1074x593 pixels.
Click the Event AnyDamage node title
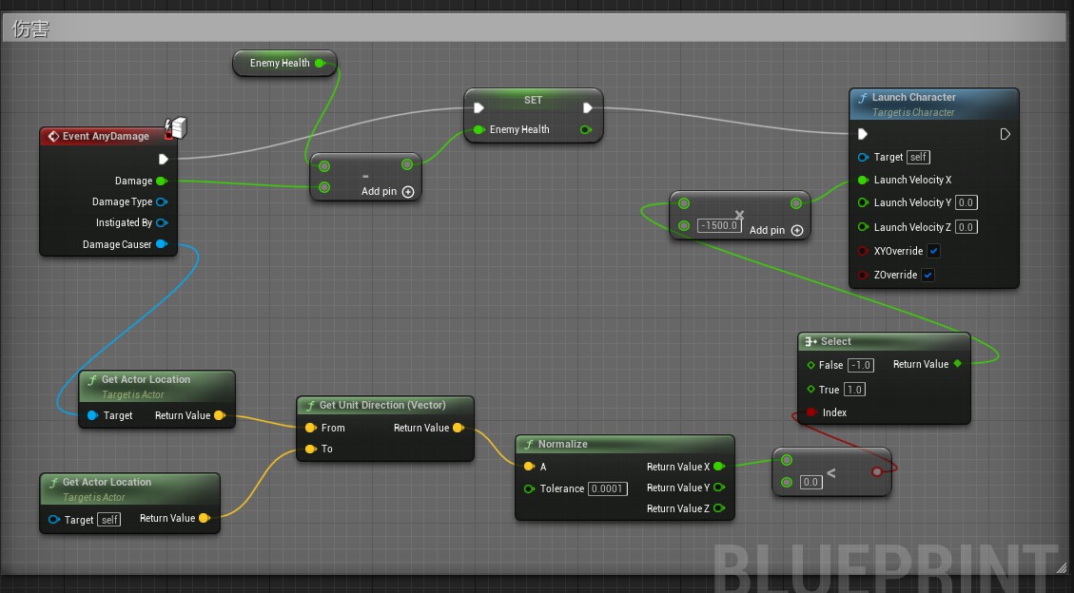point(106,137)
